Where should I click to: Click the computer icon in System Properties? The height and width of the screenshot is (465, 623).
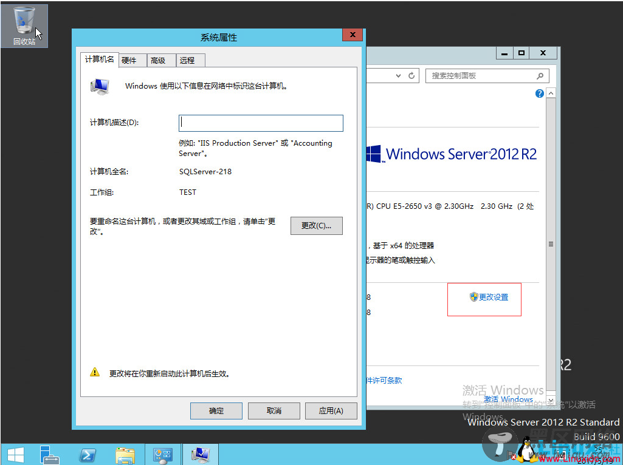99,86
